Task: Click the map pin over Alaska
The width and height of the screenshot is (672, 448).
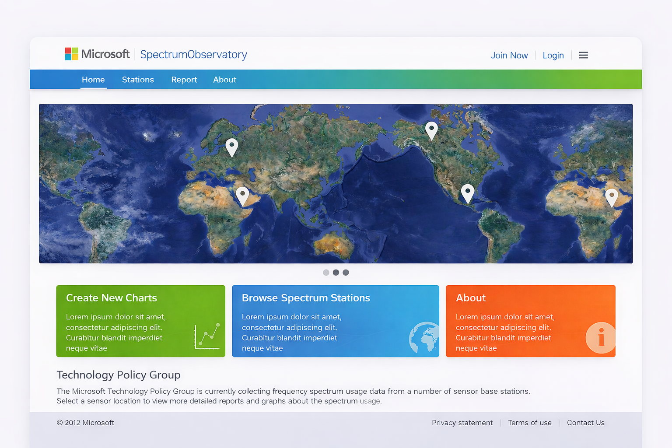Action: click(x=431, y=129)
